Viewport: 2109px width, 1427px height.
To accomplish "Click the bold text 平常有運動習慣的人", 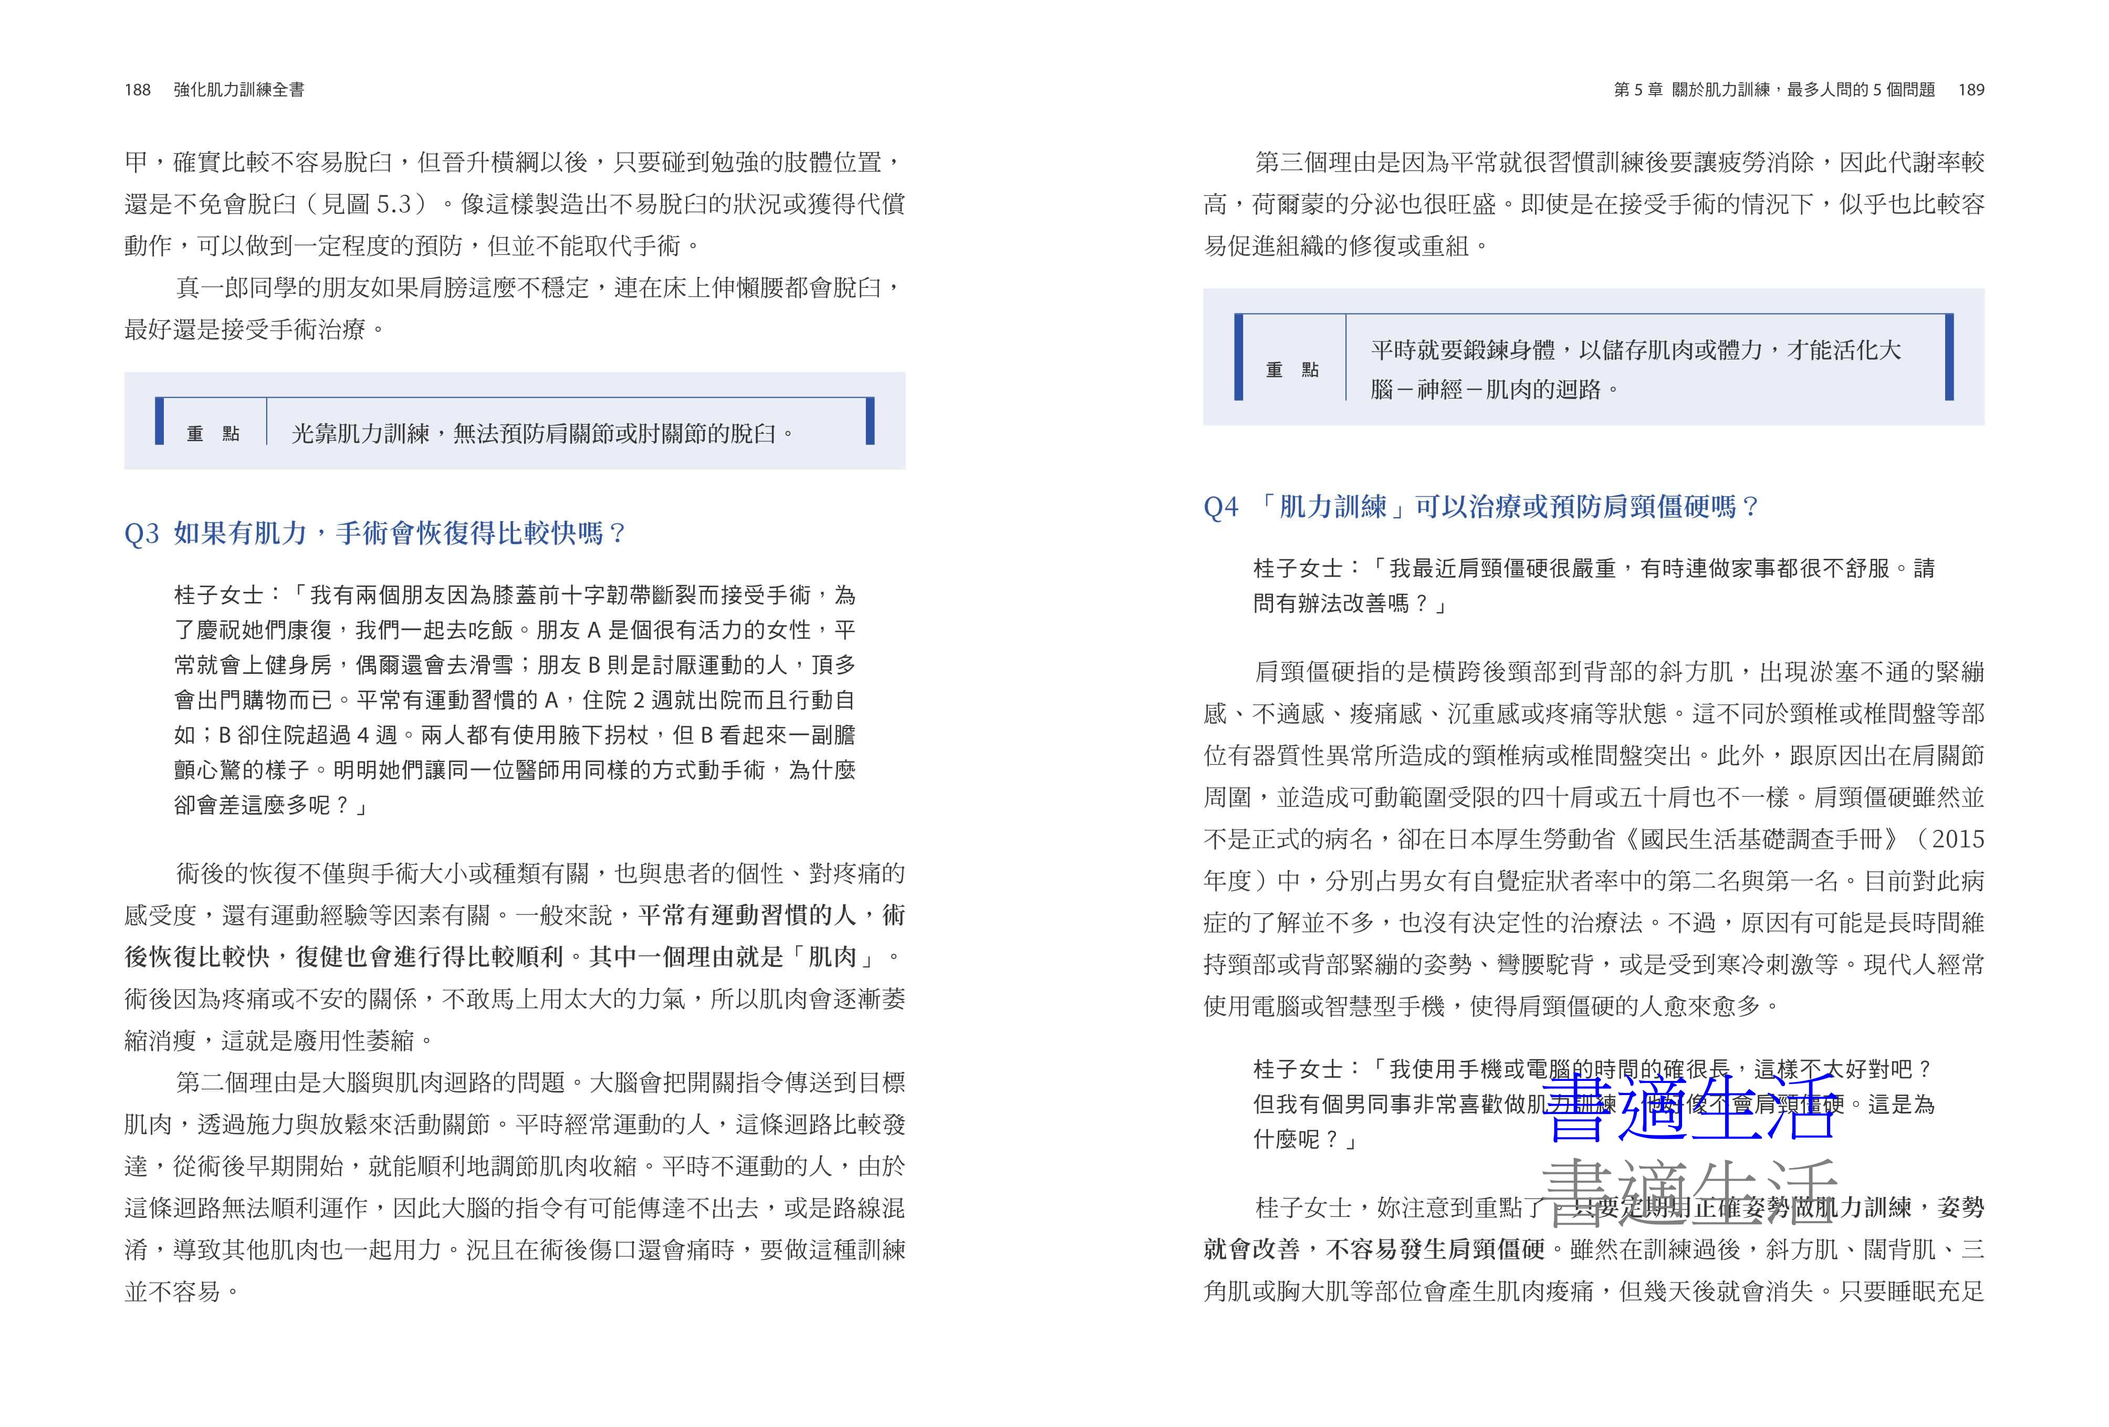I will coord(747,915).
